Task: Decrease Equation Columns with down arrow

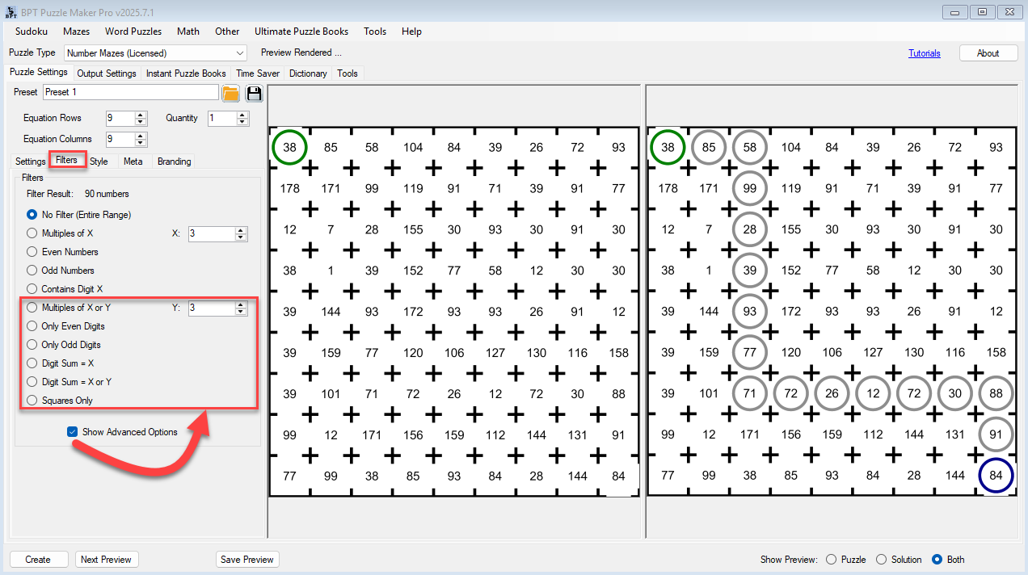Action: point(141,143)
